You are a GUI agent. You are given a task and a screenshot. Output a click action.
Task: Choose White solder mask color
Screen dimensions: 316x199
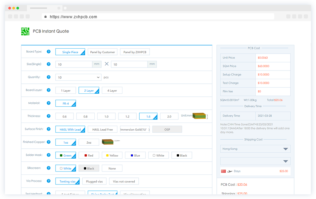pos(158,155)
